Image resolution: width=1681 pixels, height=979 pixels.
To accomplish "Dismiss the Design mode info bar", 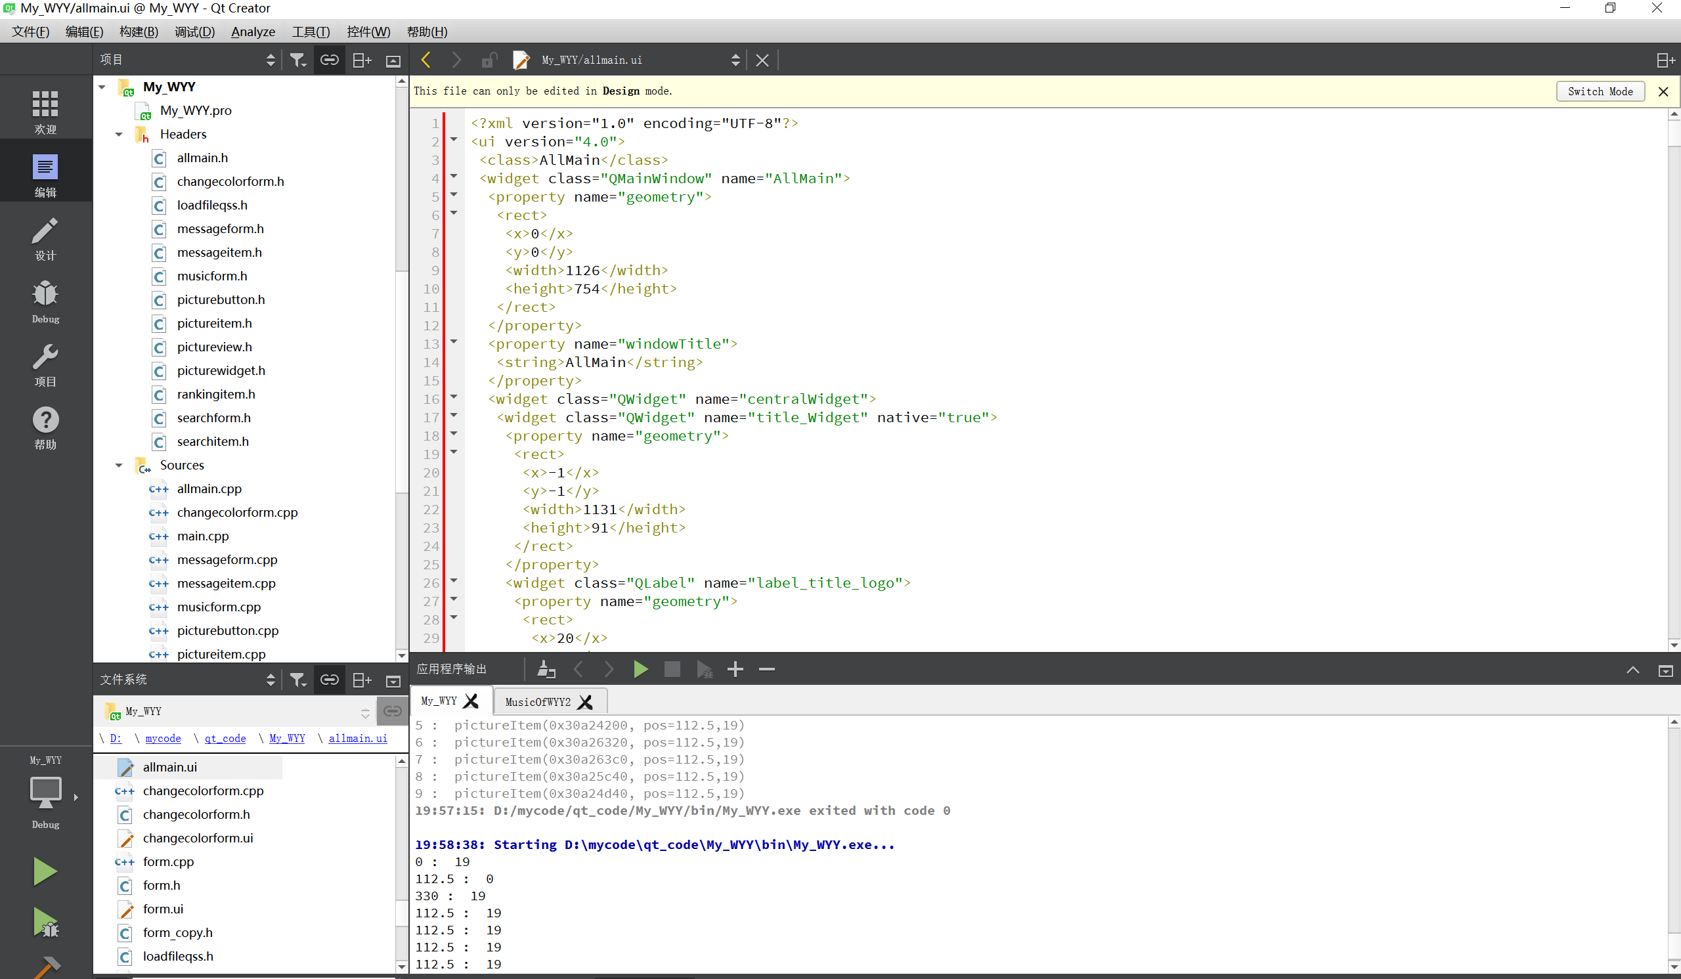I will (x=1664, y=92).
